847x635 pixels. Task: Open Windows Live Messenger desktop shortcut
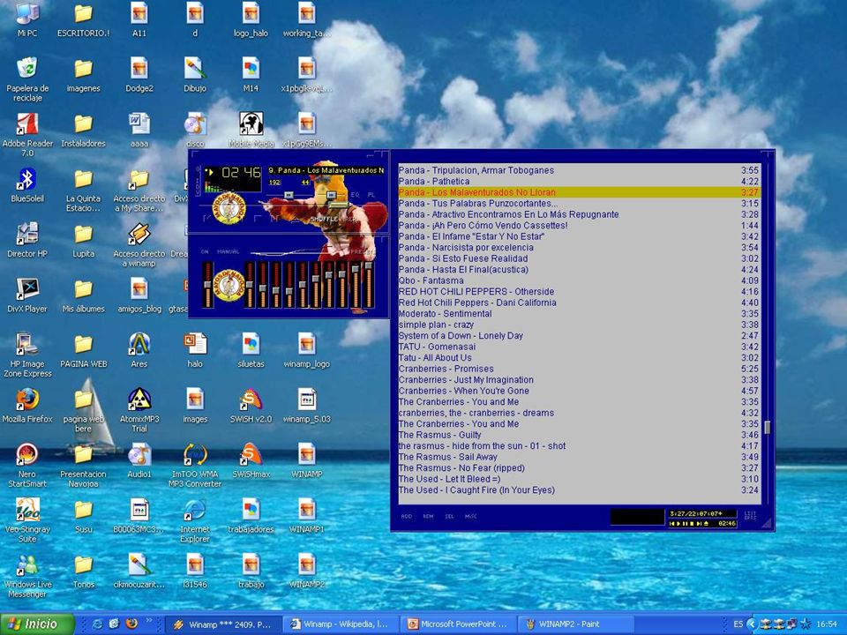(x=27, y=576)
